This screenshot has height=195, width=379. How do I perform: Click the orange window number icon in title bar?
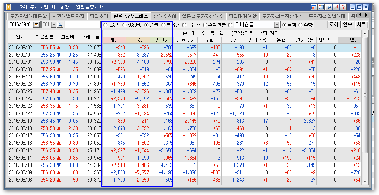click(8, 7)
